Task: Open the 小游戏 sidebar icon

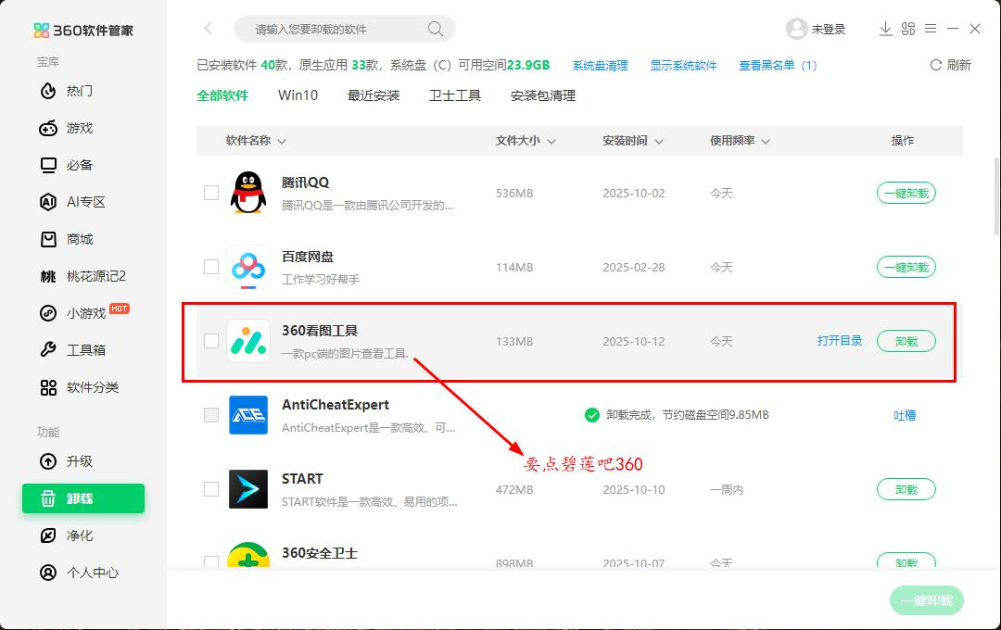Action: pos(48,313)
